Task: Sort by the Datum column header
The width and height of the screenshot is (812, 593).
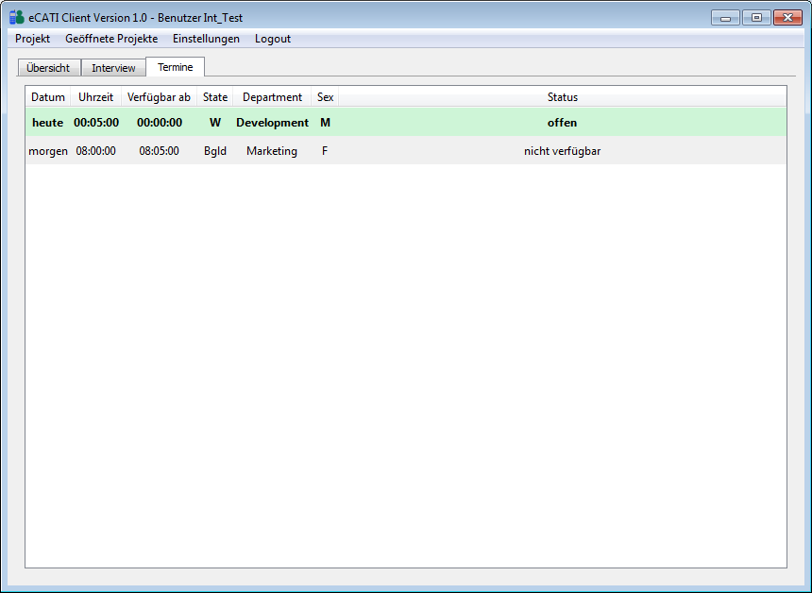Action: (x=48, y=97)
